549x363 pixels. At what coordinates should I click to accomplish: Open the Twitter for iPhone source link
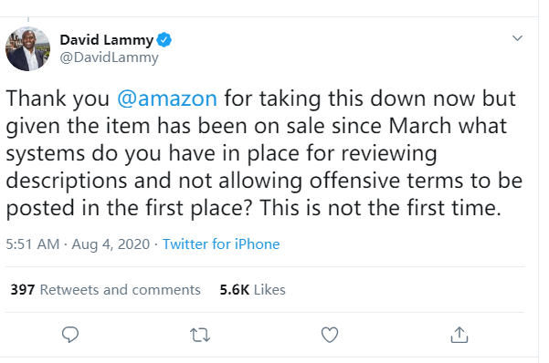tap(221, 244)
